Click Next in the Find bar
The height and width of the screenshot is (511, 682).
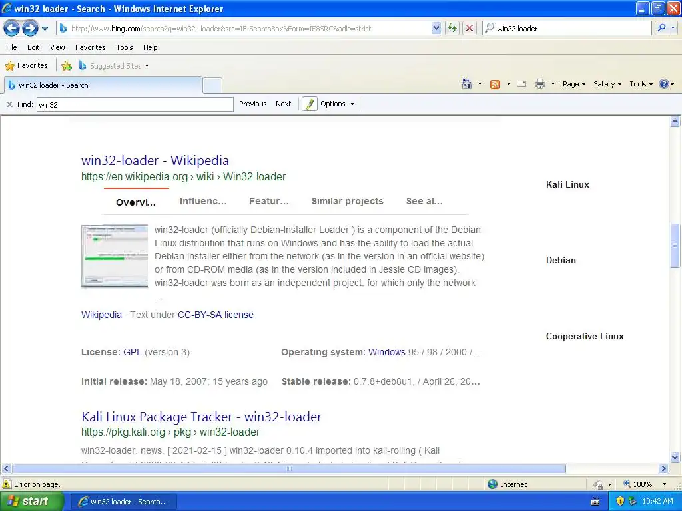[x=283, y=104]
